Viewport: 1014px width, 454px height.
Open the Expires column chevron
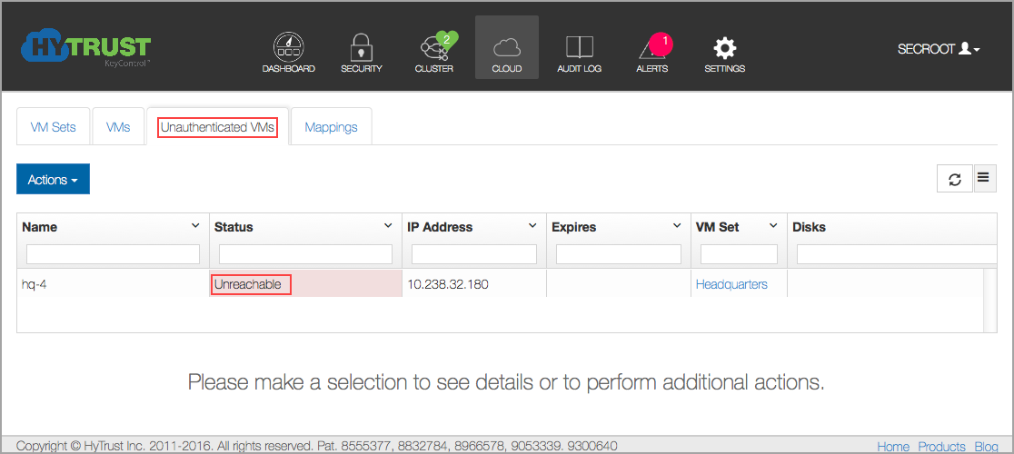coord(677,226)
